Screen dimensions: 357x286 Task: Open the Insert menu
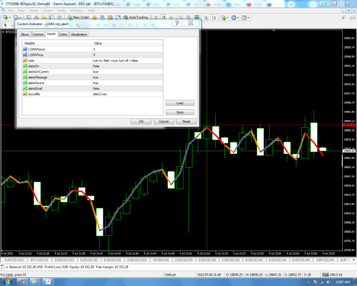34,10
